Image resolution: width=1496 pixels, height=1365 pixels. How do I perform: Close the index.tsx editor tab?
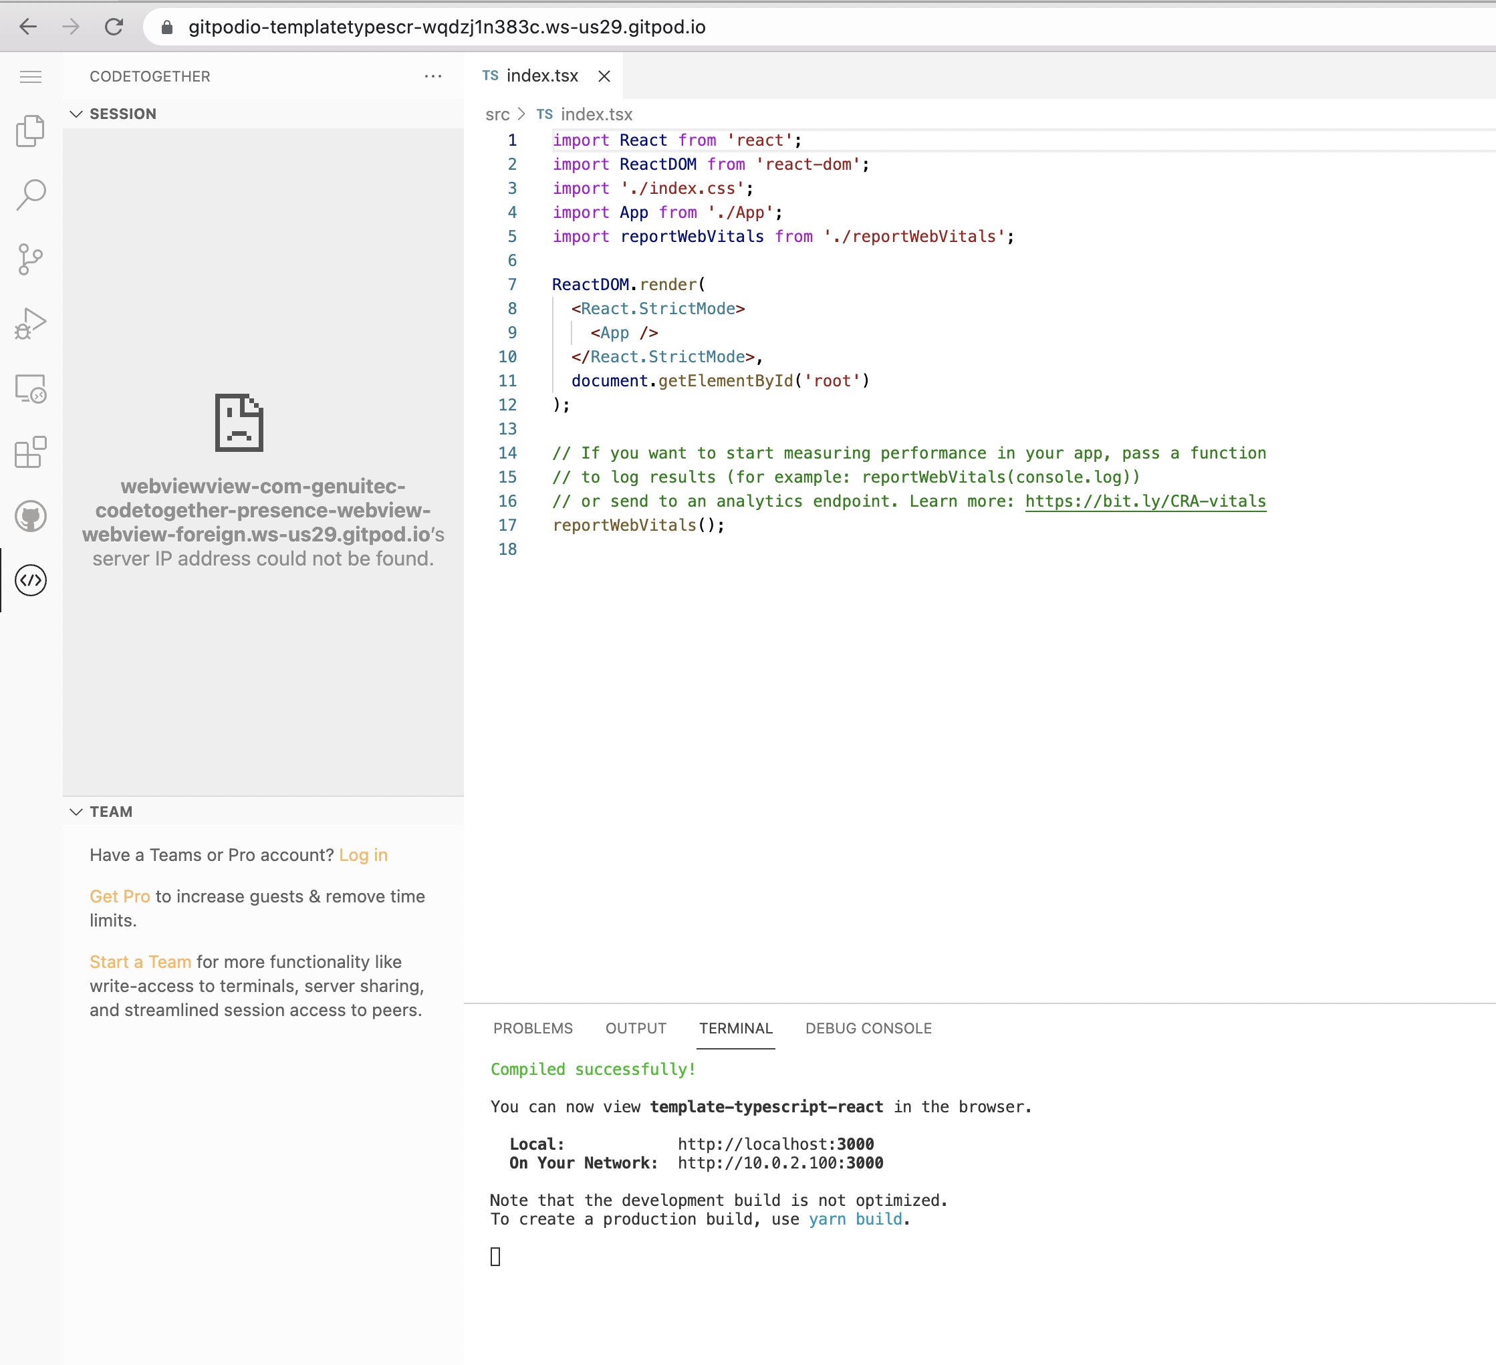605,76
